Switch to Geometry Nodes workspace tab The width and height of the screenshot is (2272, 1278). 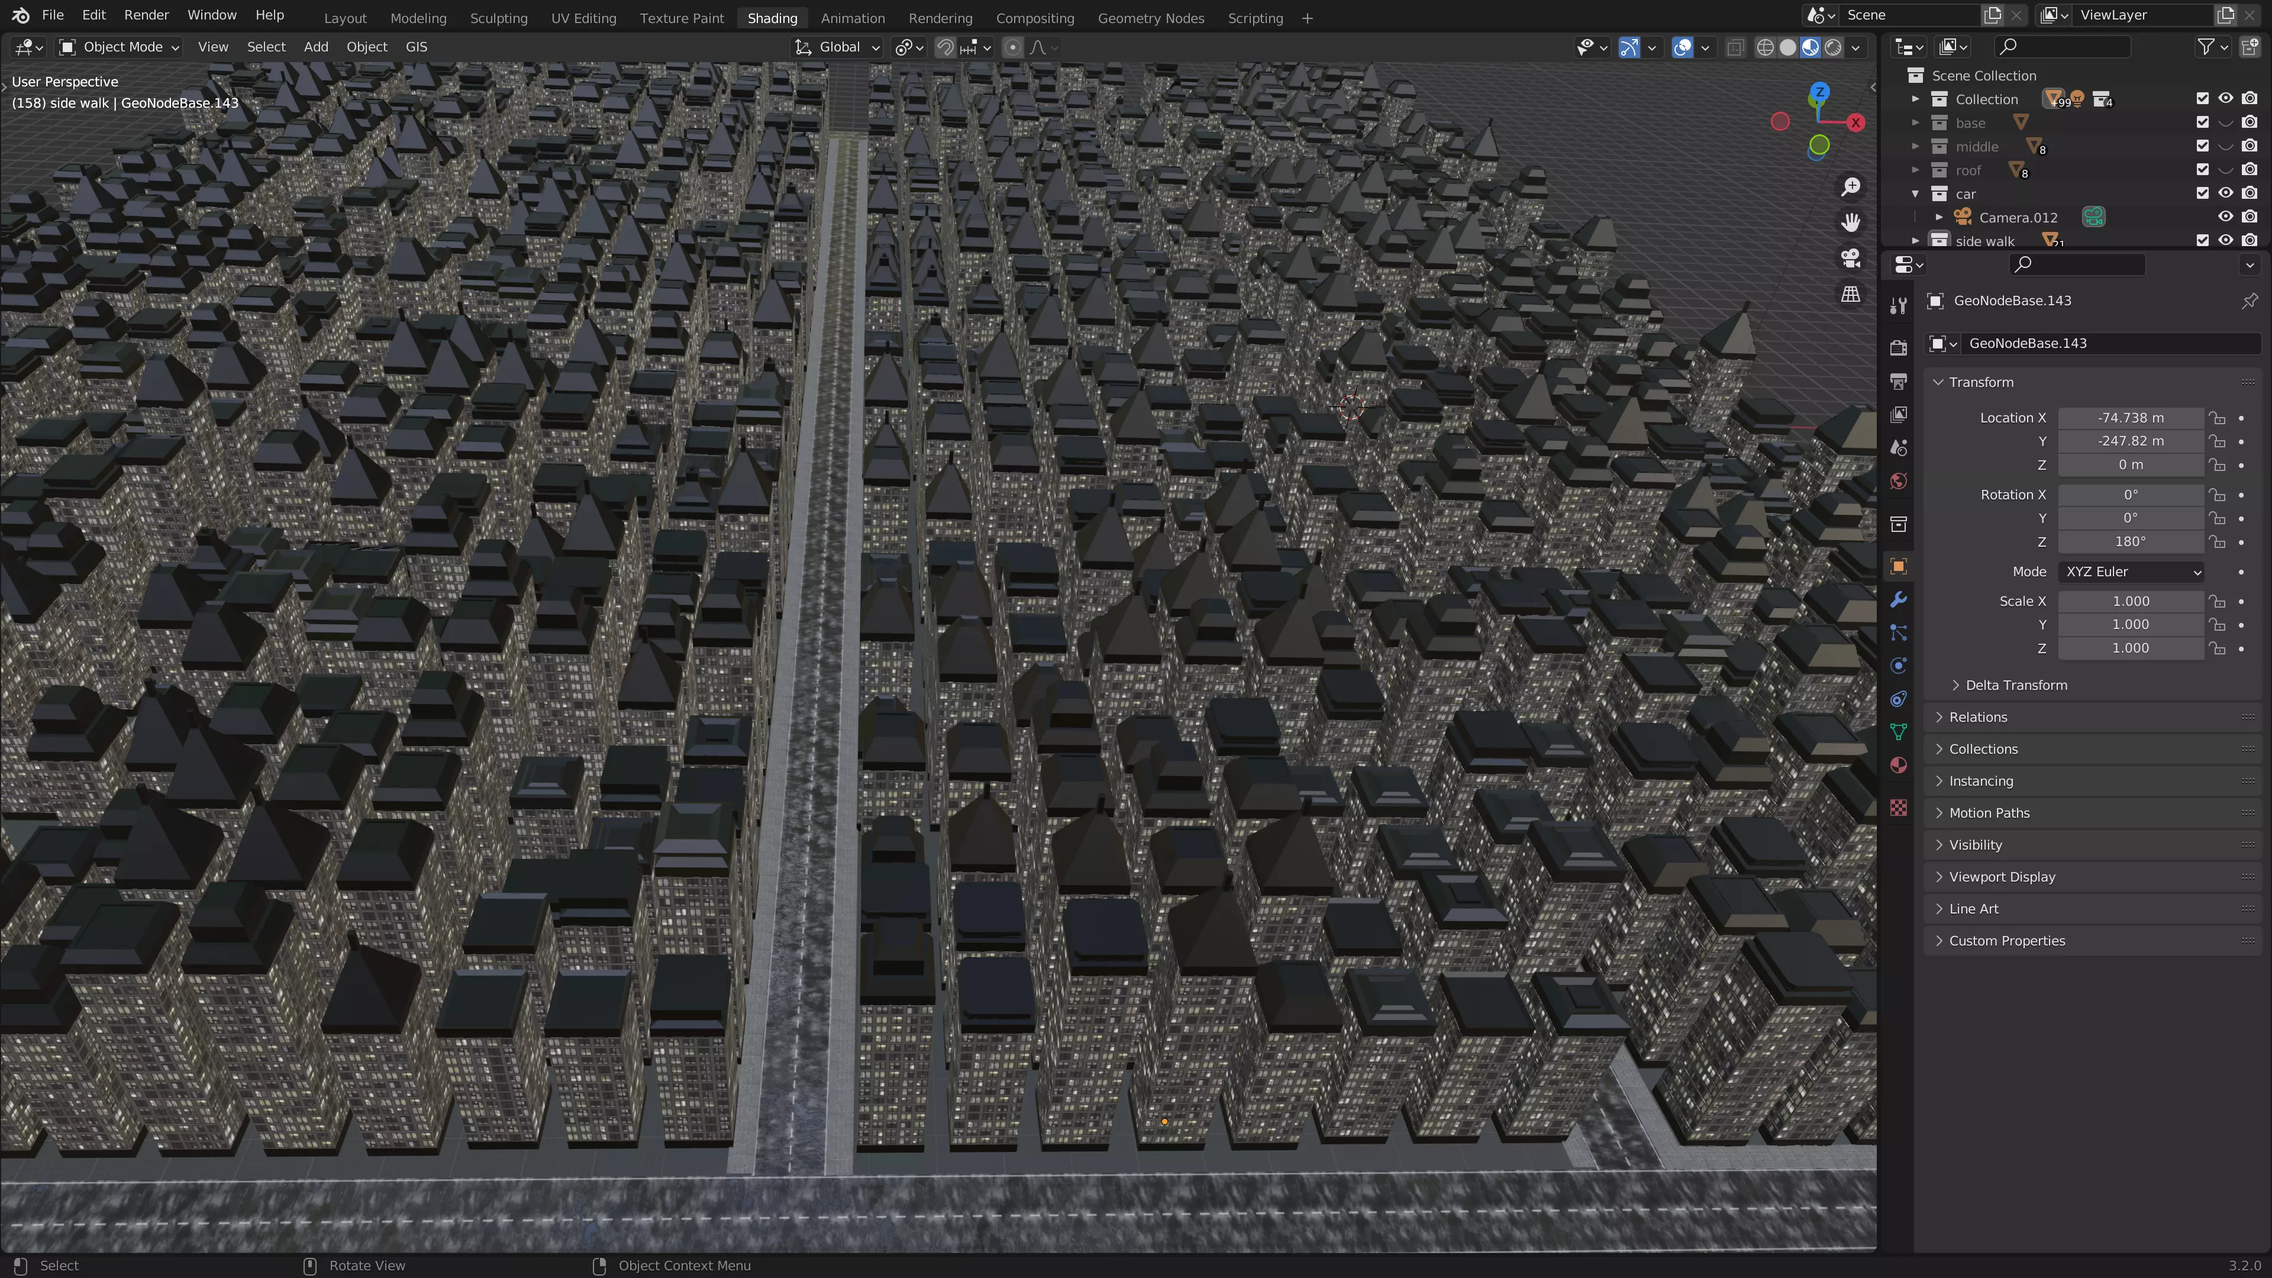(x=1150, y=18)
